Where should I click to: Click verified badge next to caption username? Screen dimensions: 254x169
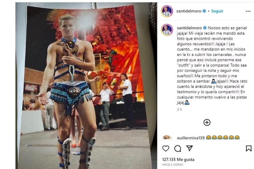[x=204, y=28]
